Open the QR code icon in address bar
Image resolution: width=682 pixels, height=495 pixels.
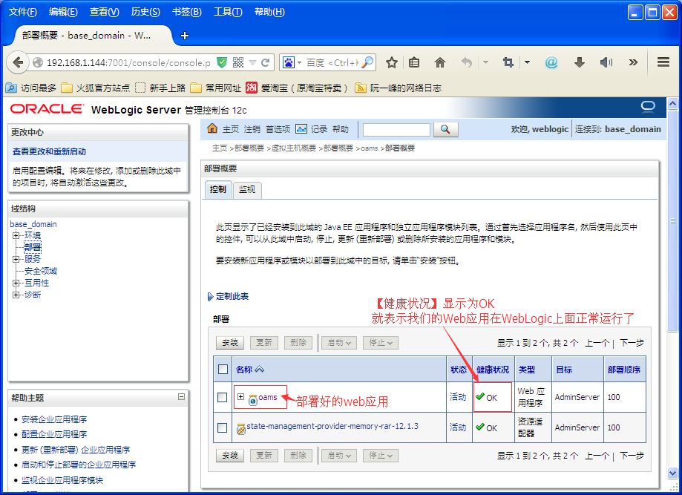point(238,62)
